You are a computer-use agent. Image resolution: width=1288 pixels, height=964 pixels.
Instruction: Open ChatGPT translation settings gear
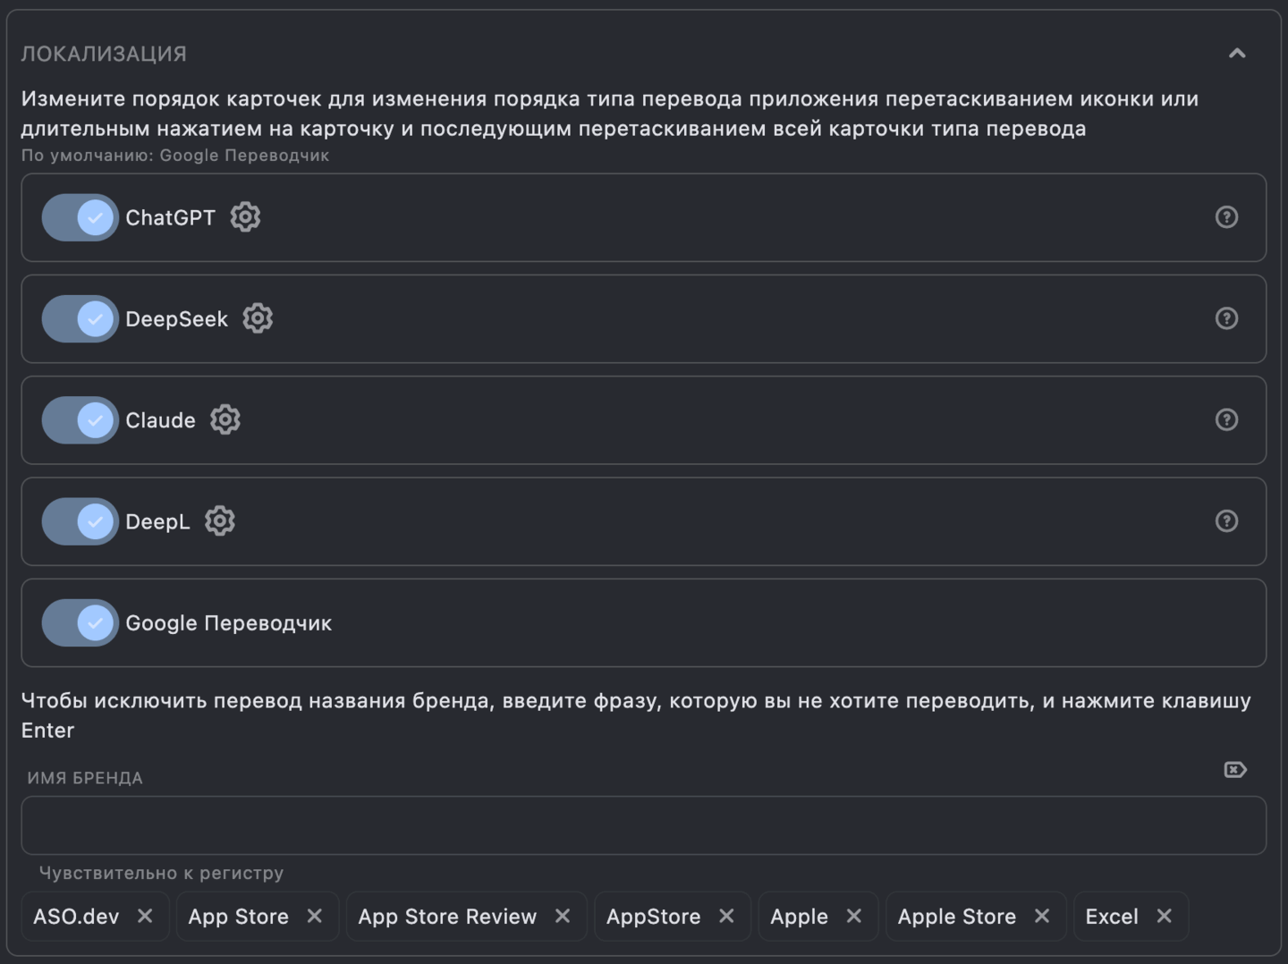click(x=244, y=216)
